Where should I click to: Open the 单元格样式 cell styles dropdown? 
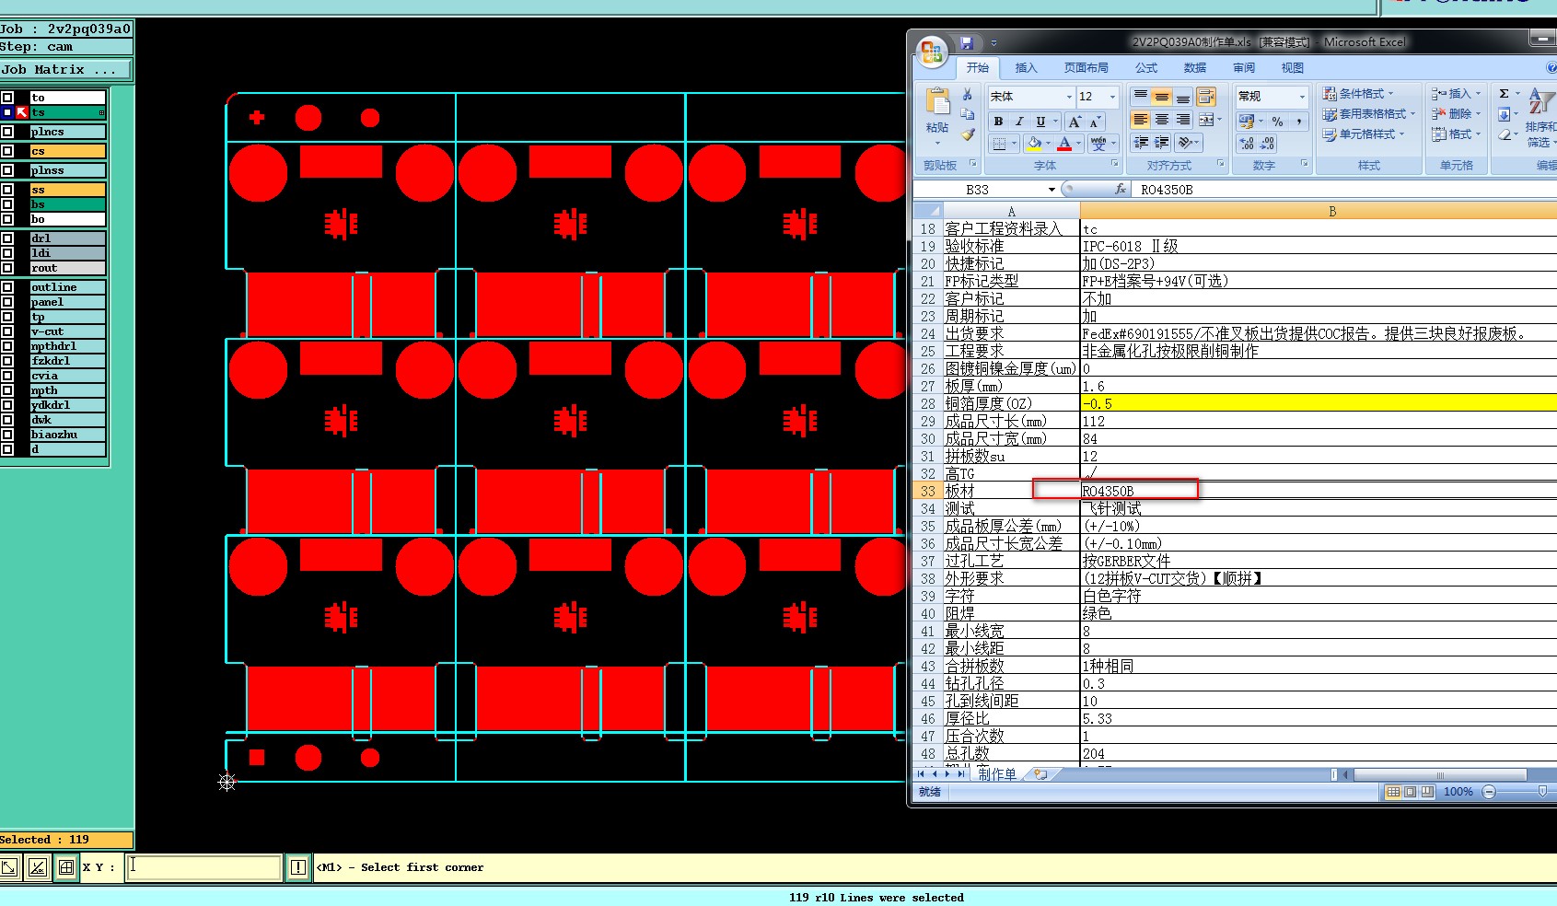click(1364, 134)
